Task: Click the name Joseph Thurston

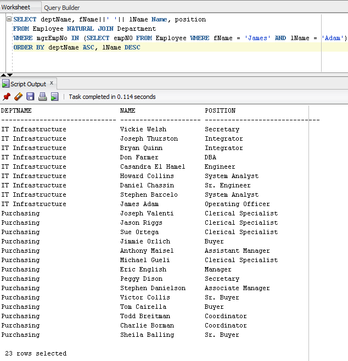Action: point(149,138)
